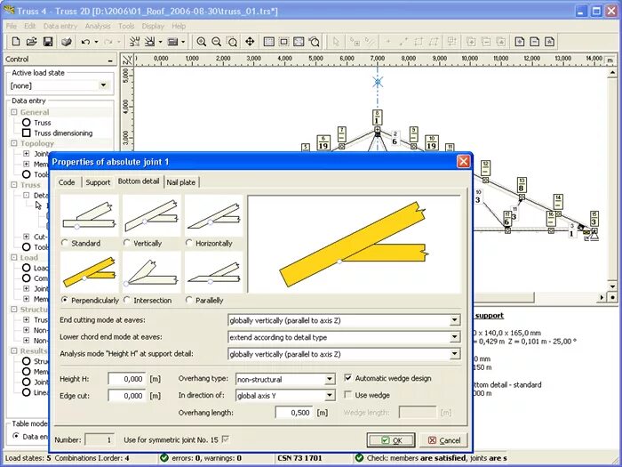This screenshot has width=622, height=467.
Task: Click the second sparkle analysis icon
Action: [150, 42]
